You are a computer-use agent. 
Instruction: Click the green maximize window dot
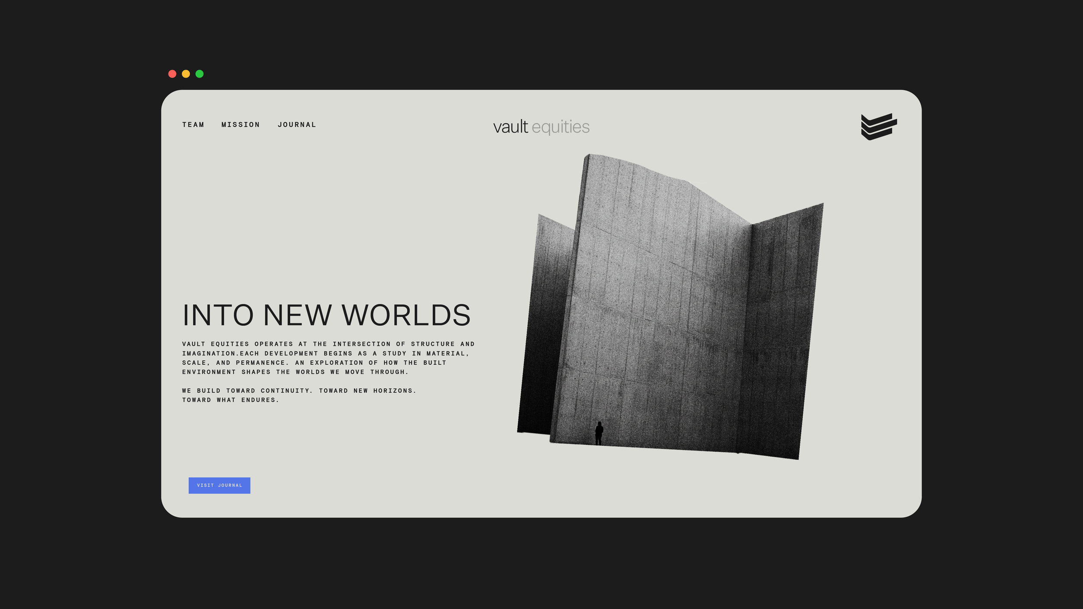(x=200, y=74)
